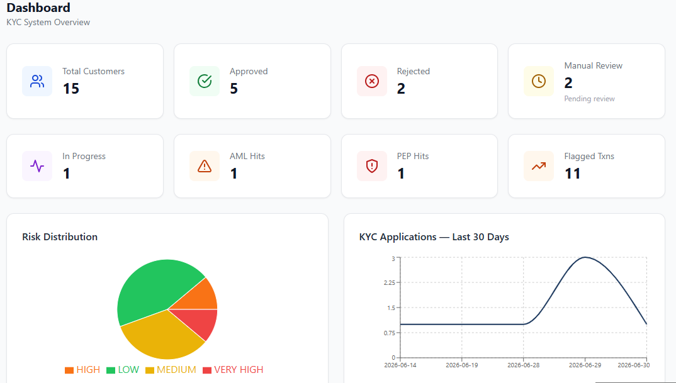Viewport: 676px width, 383px height.
Task: Click the Rejected label
Action: (414, 71)
